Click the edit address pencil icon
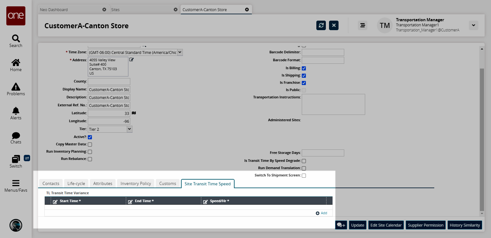 tap(132, 60)
